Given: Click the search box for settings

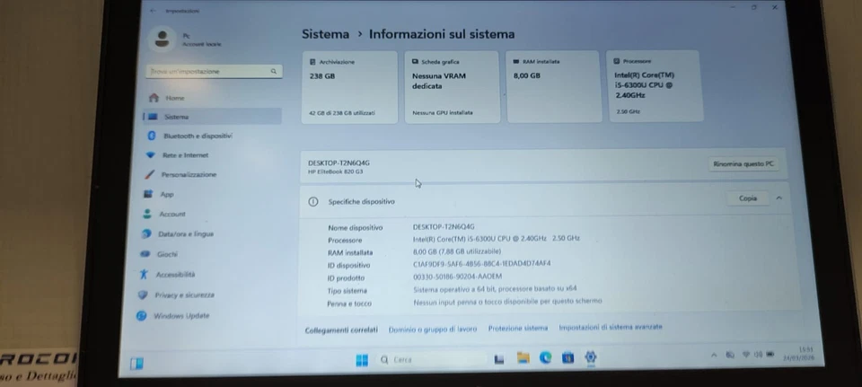Looking at the screenshot, I should 214,72.
